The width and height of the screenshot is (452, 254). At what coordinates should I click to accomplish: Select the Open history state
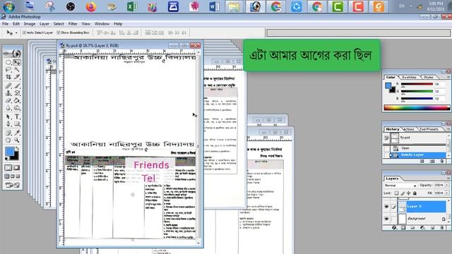click(417, 148)
